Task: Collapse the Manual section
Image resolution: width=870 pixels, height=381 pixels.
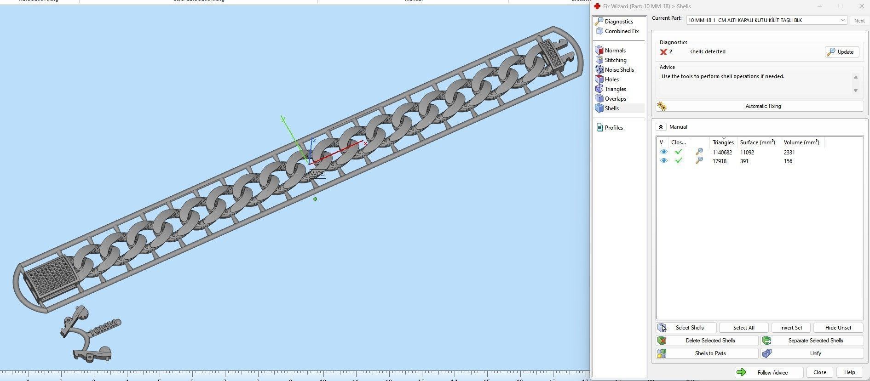Action: click(x=661, y=127)
